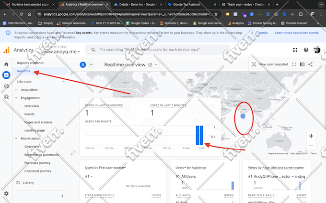Open the Youtube Convert bookmark

294,23
